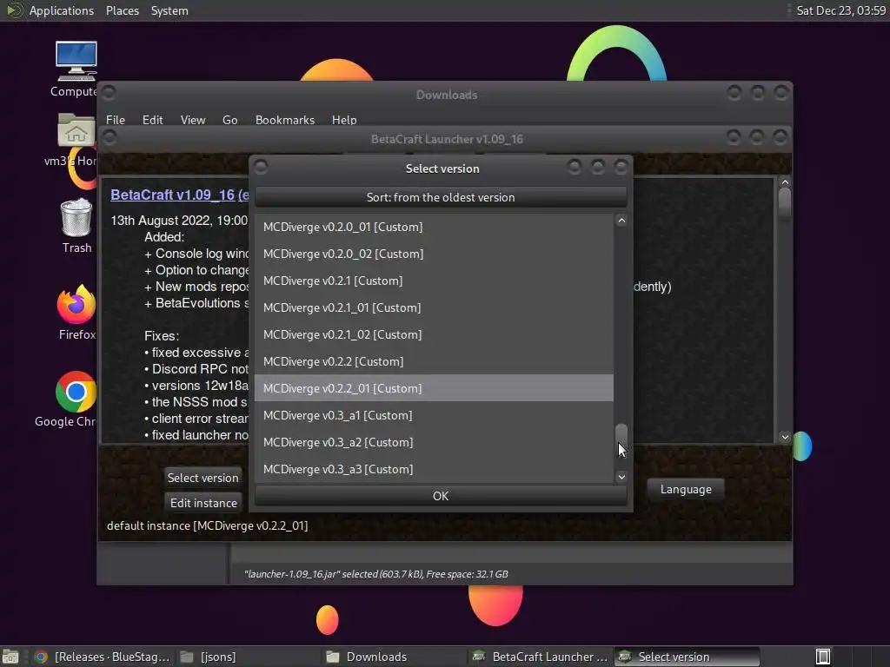Close the Select version dialog

(621, 167)
